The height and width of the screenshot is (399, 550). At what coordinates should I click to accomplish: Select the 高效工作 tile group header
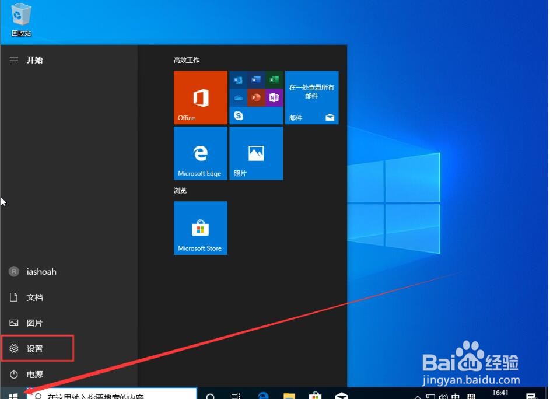tap(186, 60)
